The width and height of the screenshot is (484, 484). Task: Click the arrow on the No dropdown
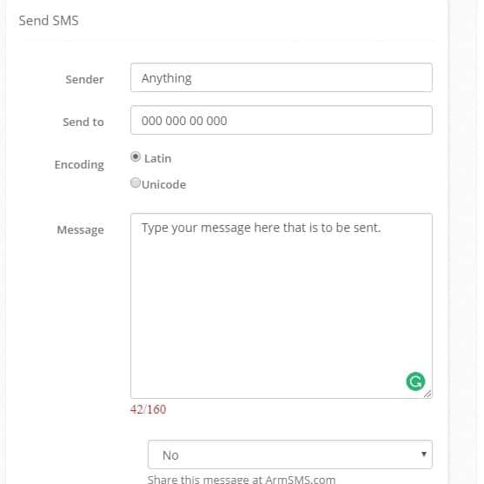pyautogui.click(x=424, y=454)
